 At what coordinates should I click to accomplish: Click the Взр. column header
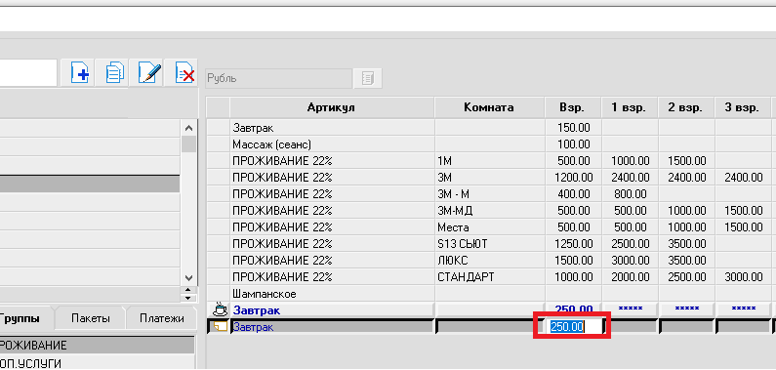point(573,107)
